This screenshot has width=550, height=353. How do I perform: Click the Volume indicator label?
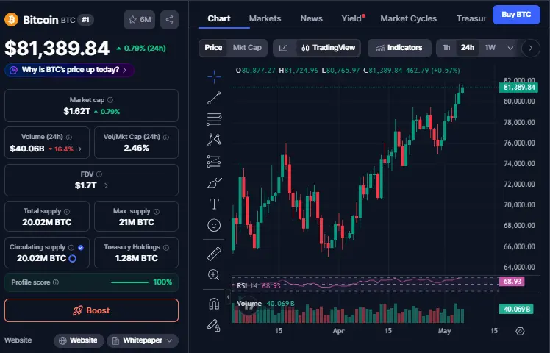tap(249, 304)
